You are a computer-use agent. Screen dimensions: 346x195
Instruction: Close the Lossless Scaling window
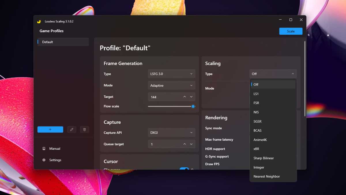coord(301,20)
